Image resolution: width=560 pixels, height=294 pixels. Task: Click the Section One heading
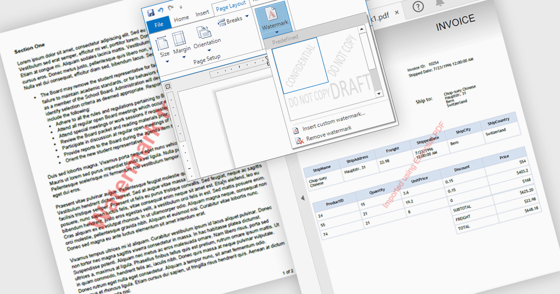(29, 48)
